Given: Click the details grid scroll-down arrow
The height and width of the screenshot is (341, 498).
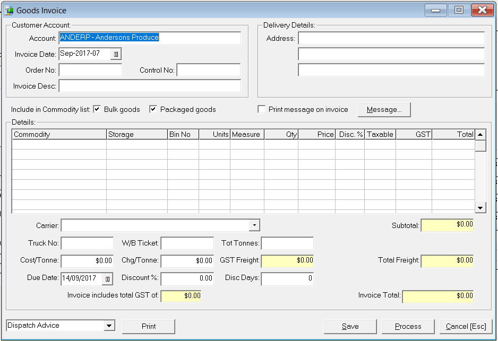Looking at the screenshot, I should coord(480,208).
